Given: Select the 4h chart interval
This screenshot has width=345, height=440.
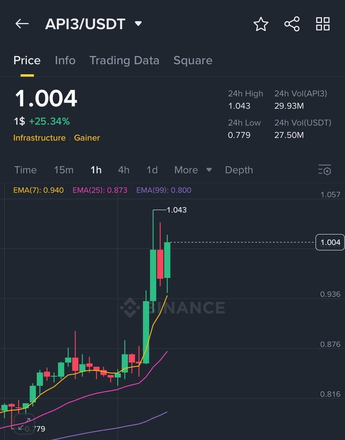Looking at the screenshot, I should pyautogui.click(x=124, y=170).
